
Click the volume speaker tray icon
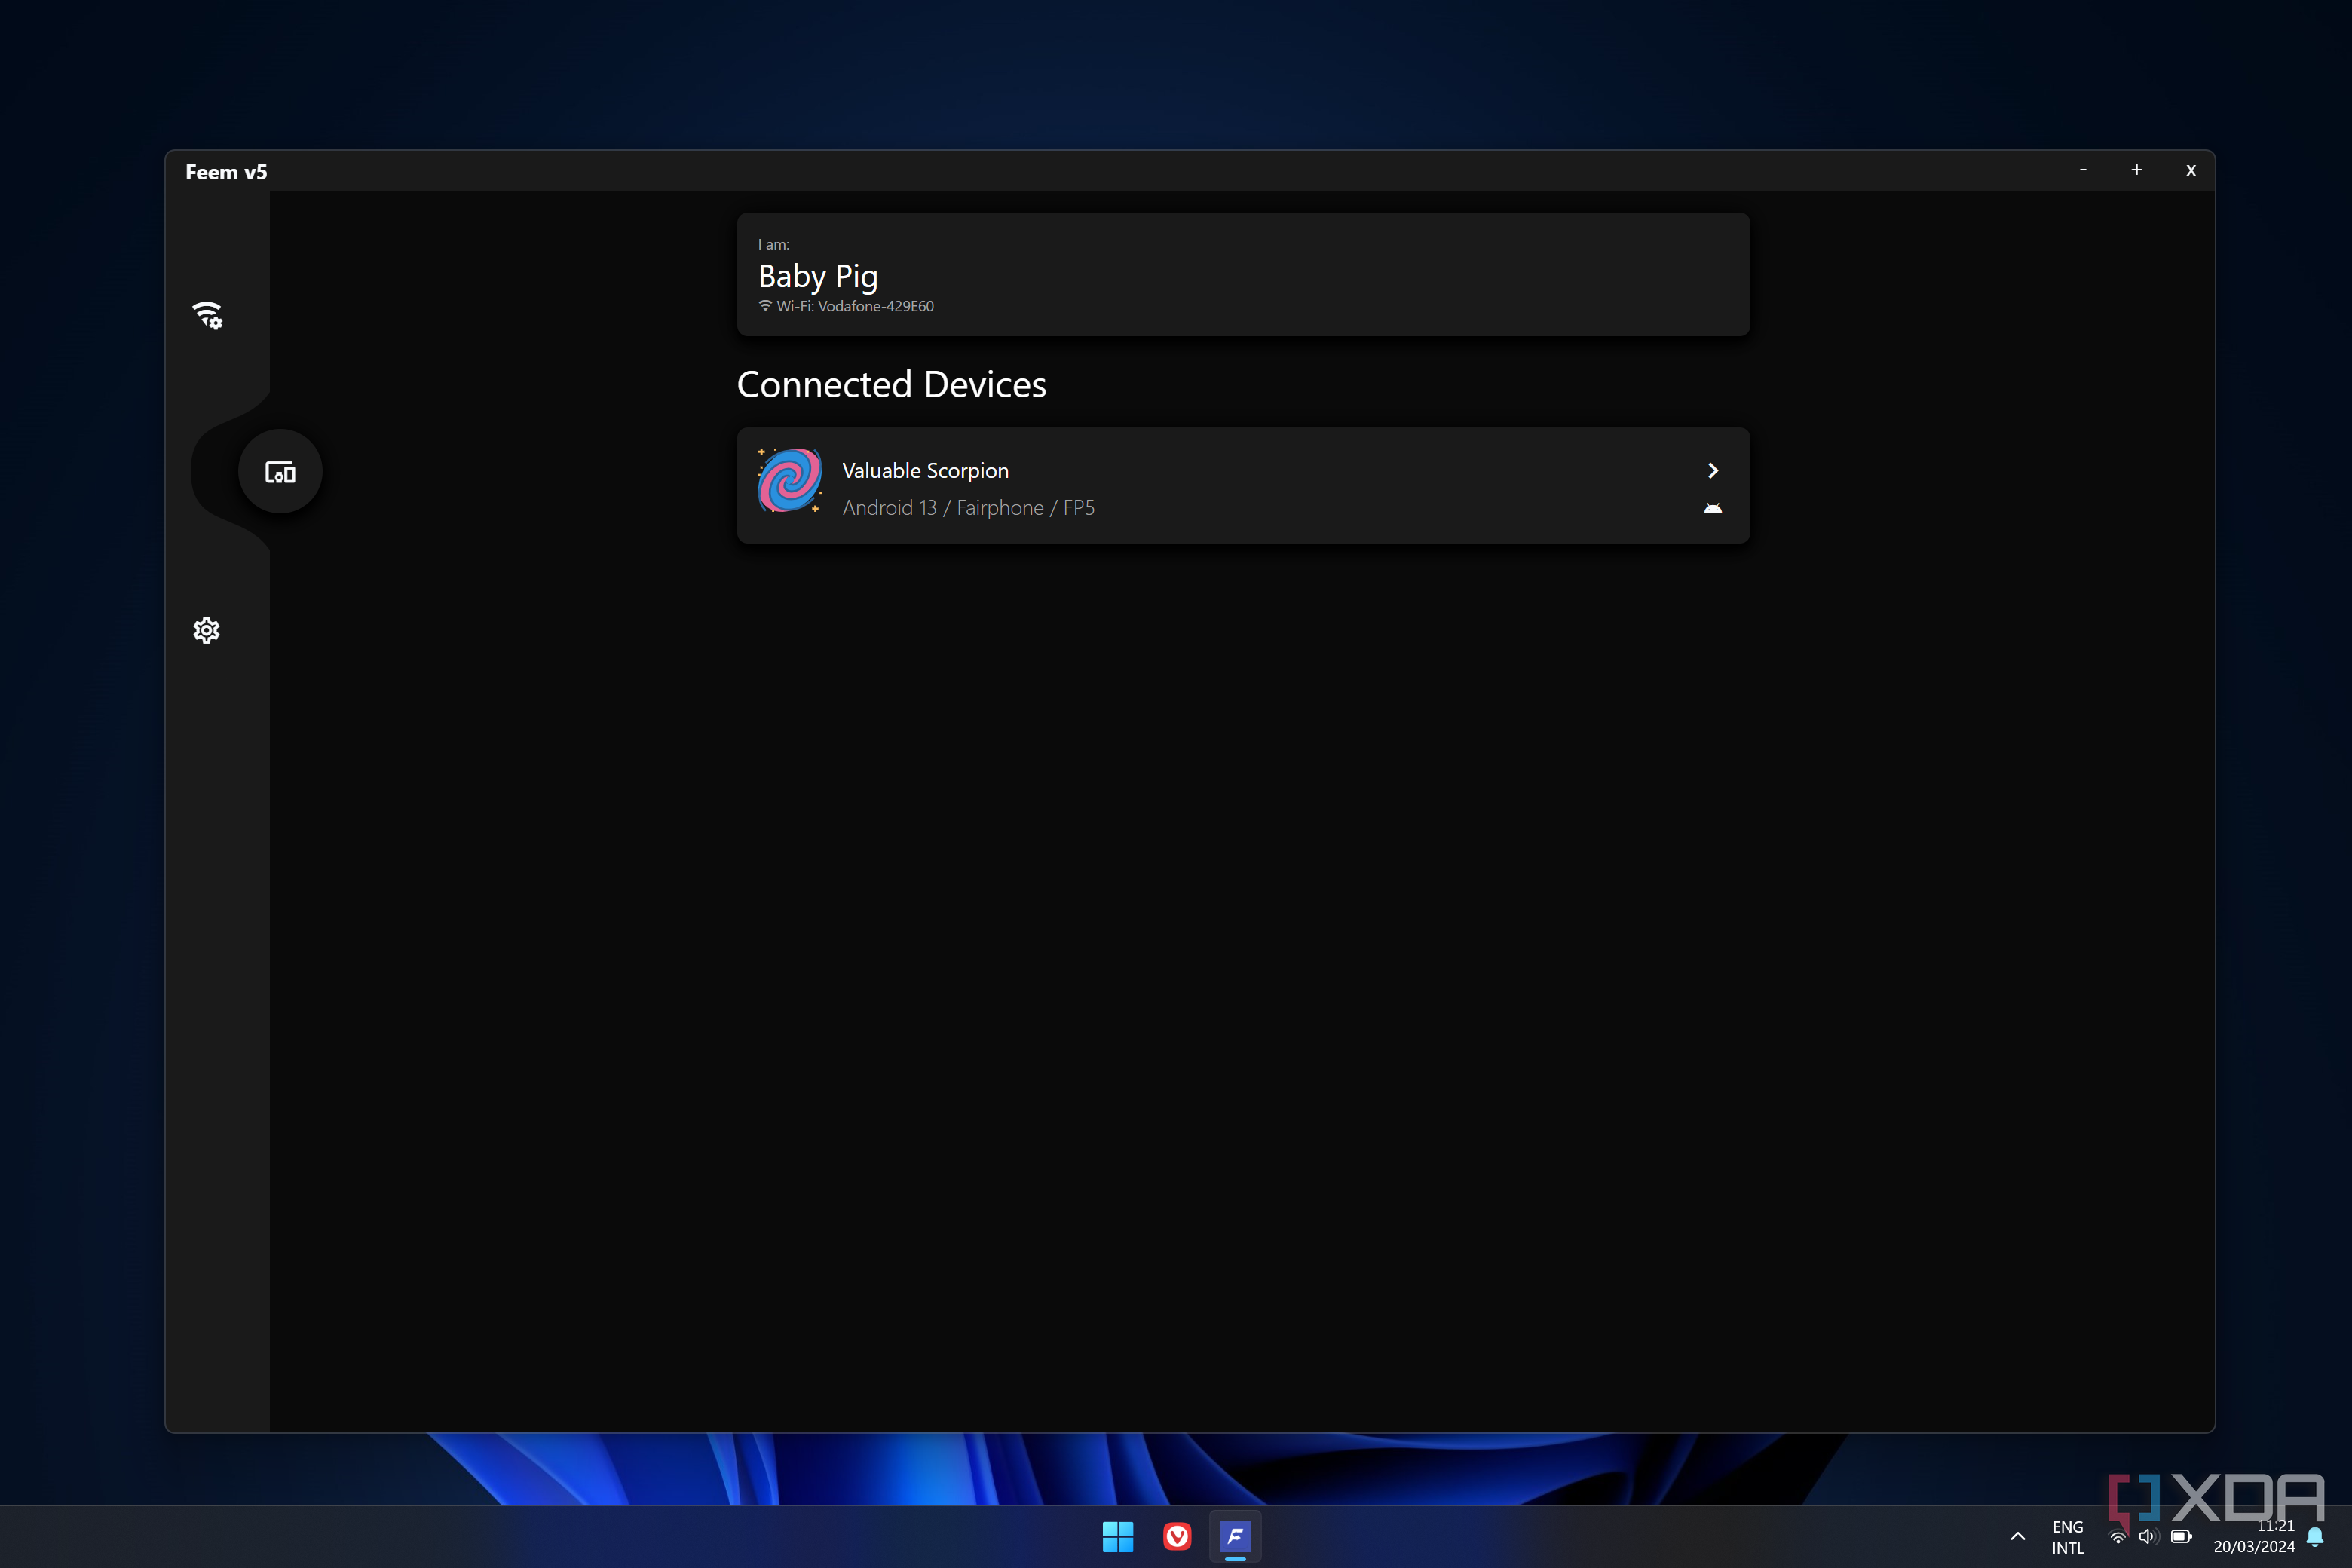(2148, 1537)
